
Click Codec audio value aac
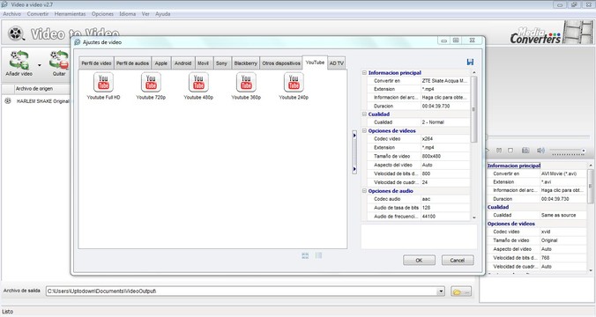[x=445, y=199]
